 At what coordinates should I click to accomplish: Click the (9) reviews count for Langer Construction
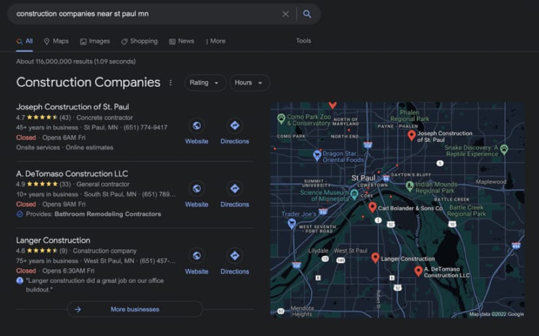(63, 251)
